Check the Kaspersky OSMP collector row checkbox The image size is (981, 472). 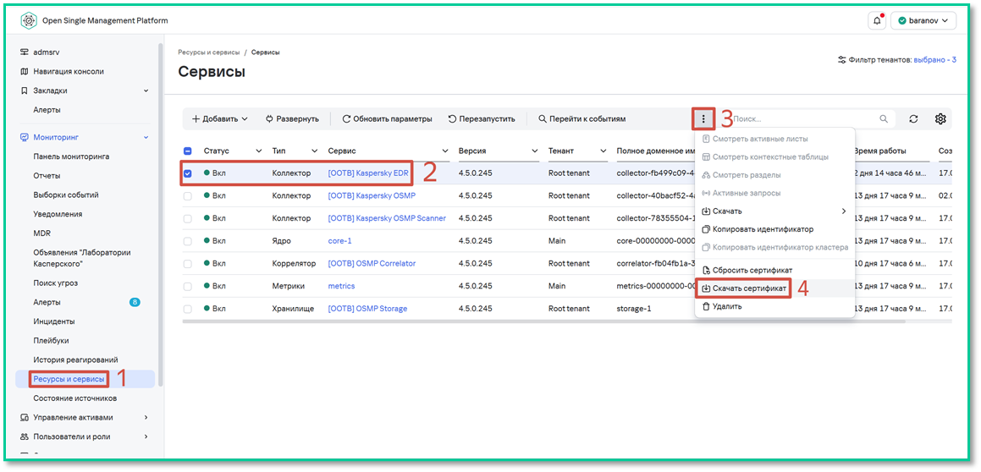[188, 195]
